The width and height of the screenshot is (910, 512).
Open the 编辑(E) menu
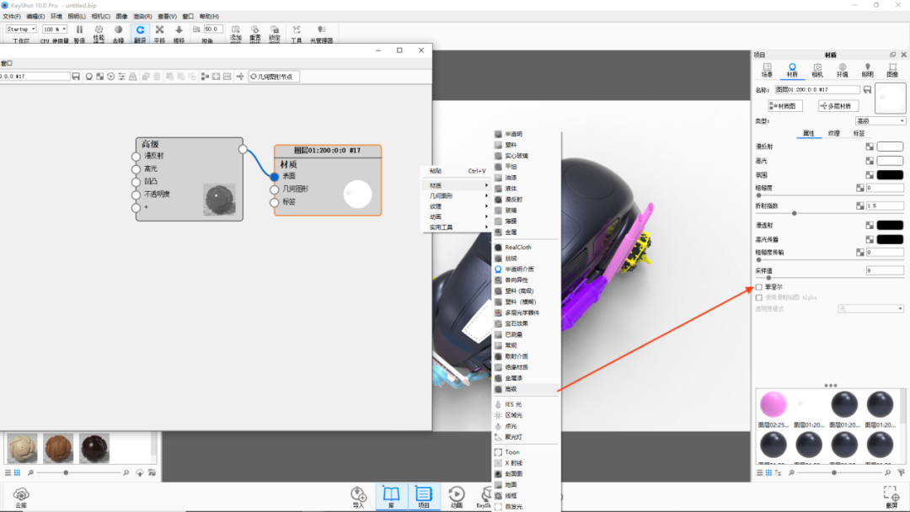tap(35, 16)
